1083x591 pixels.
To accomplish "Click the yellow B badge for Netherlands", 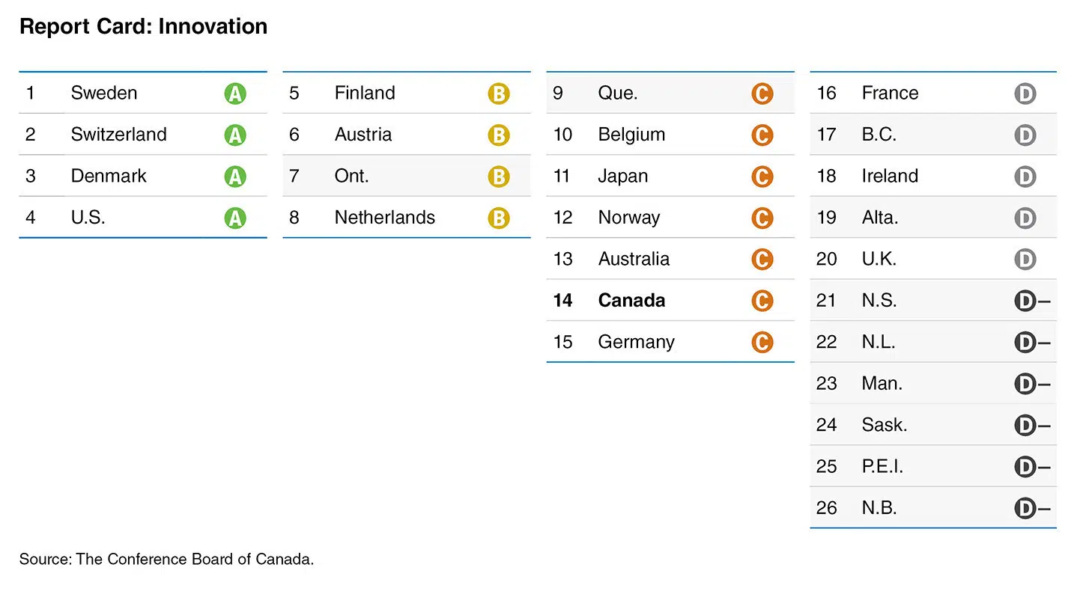I will (x=499, y=218).
